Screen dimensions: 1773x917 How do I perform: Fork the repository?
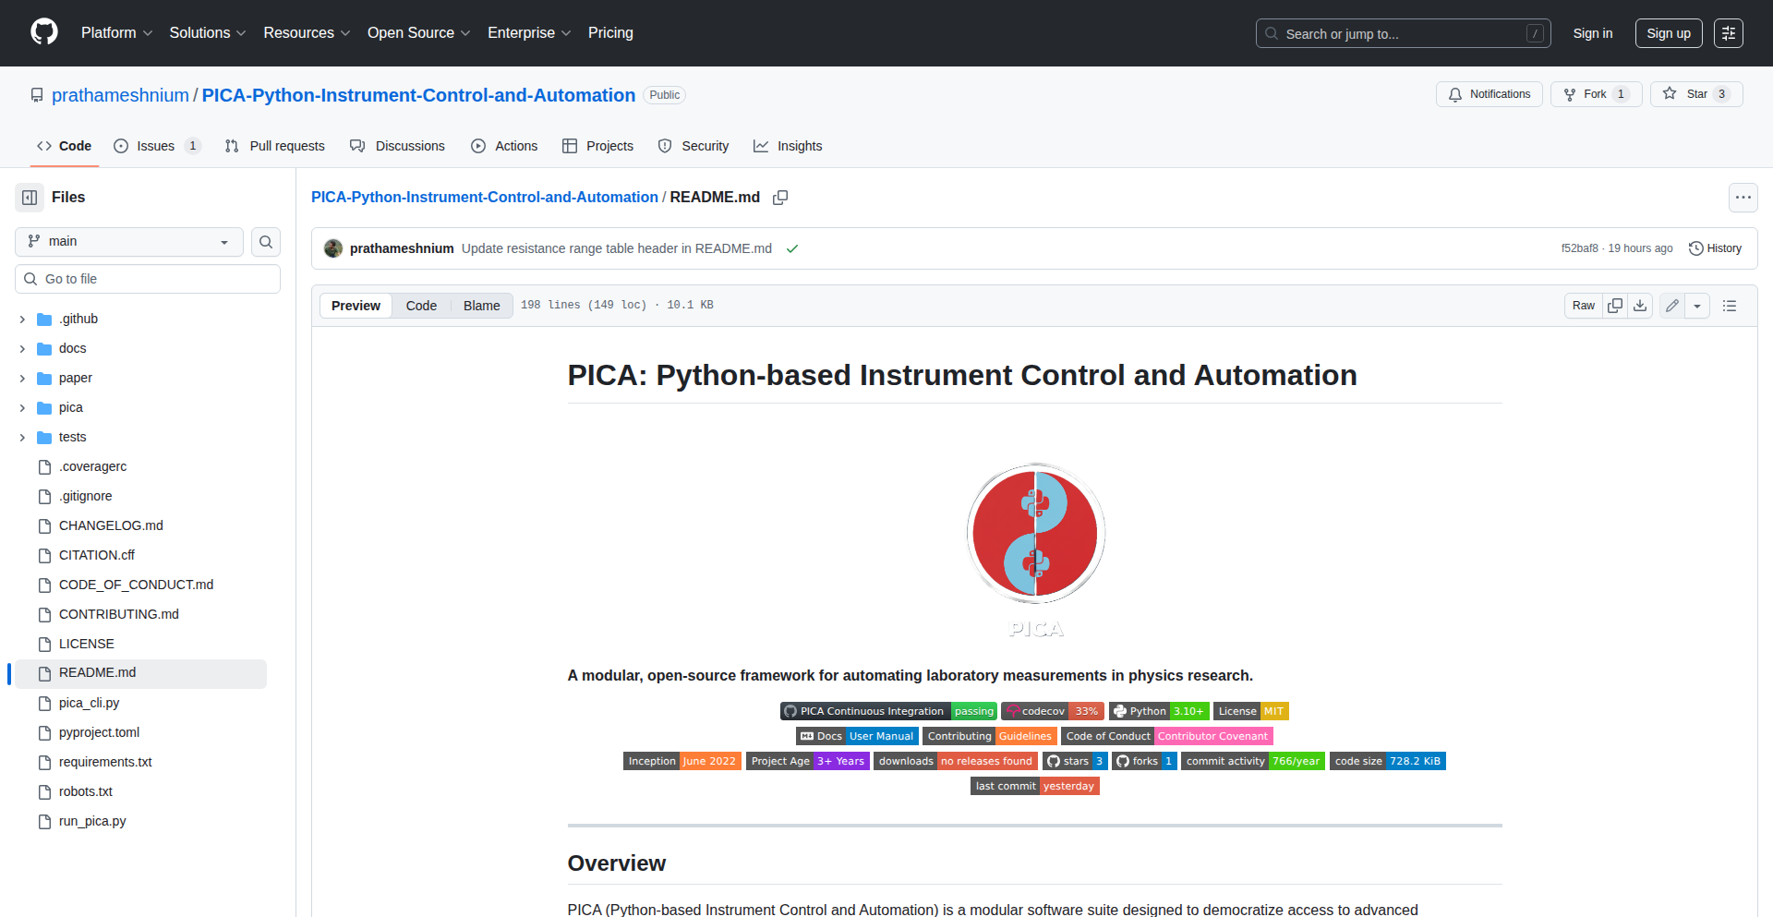point(1595,93)
